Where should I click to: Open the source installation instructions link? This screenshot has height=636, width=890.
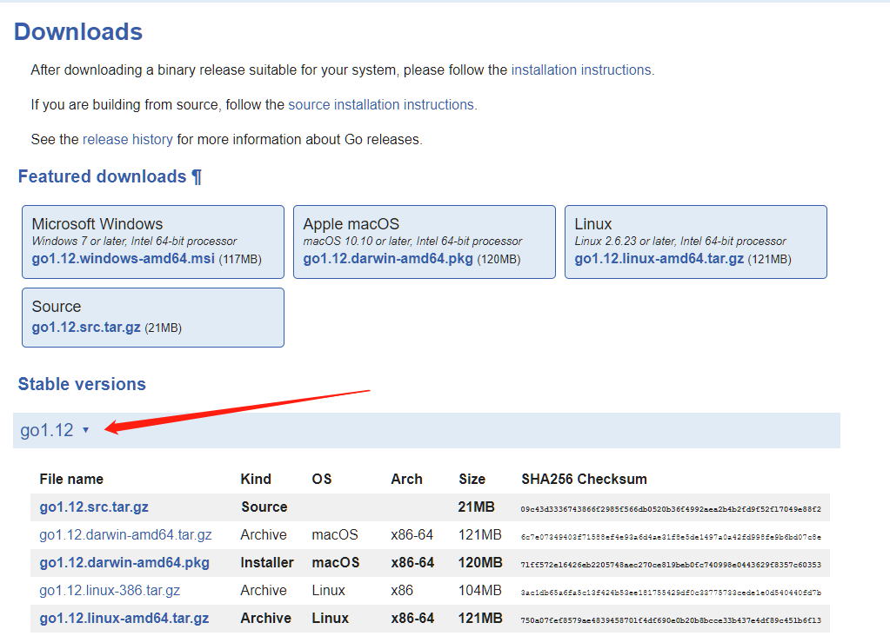coord(381,105)
